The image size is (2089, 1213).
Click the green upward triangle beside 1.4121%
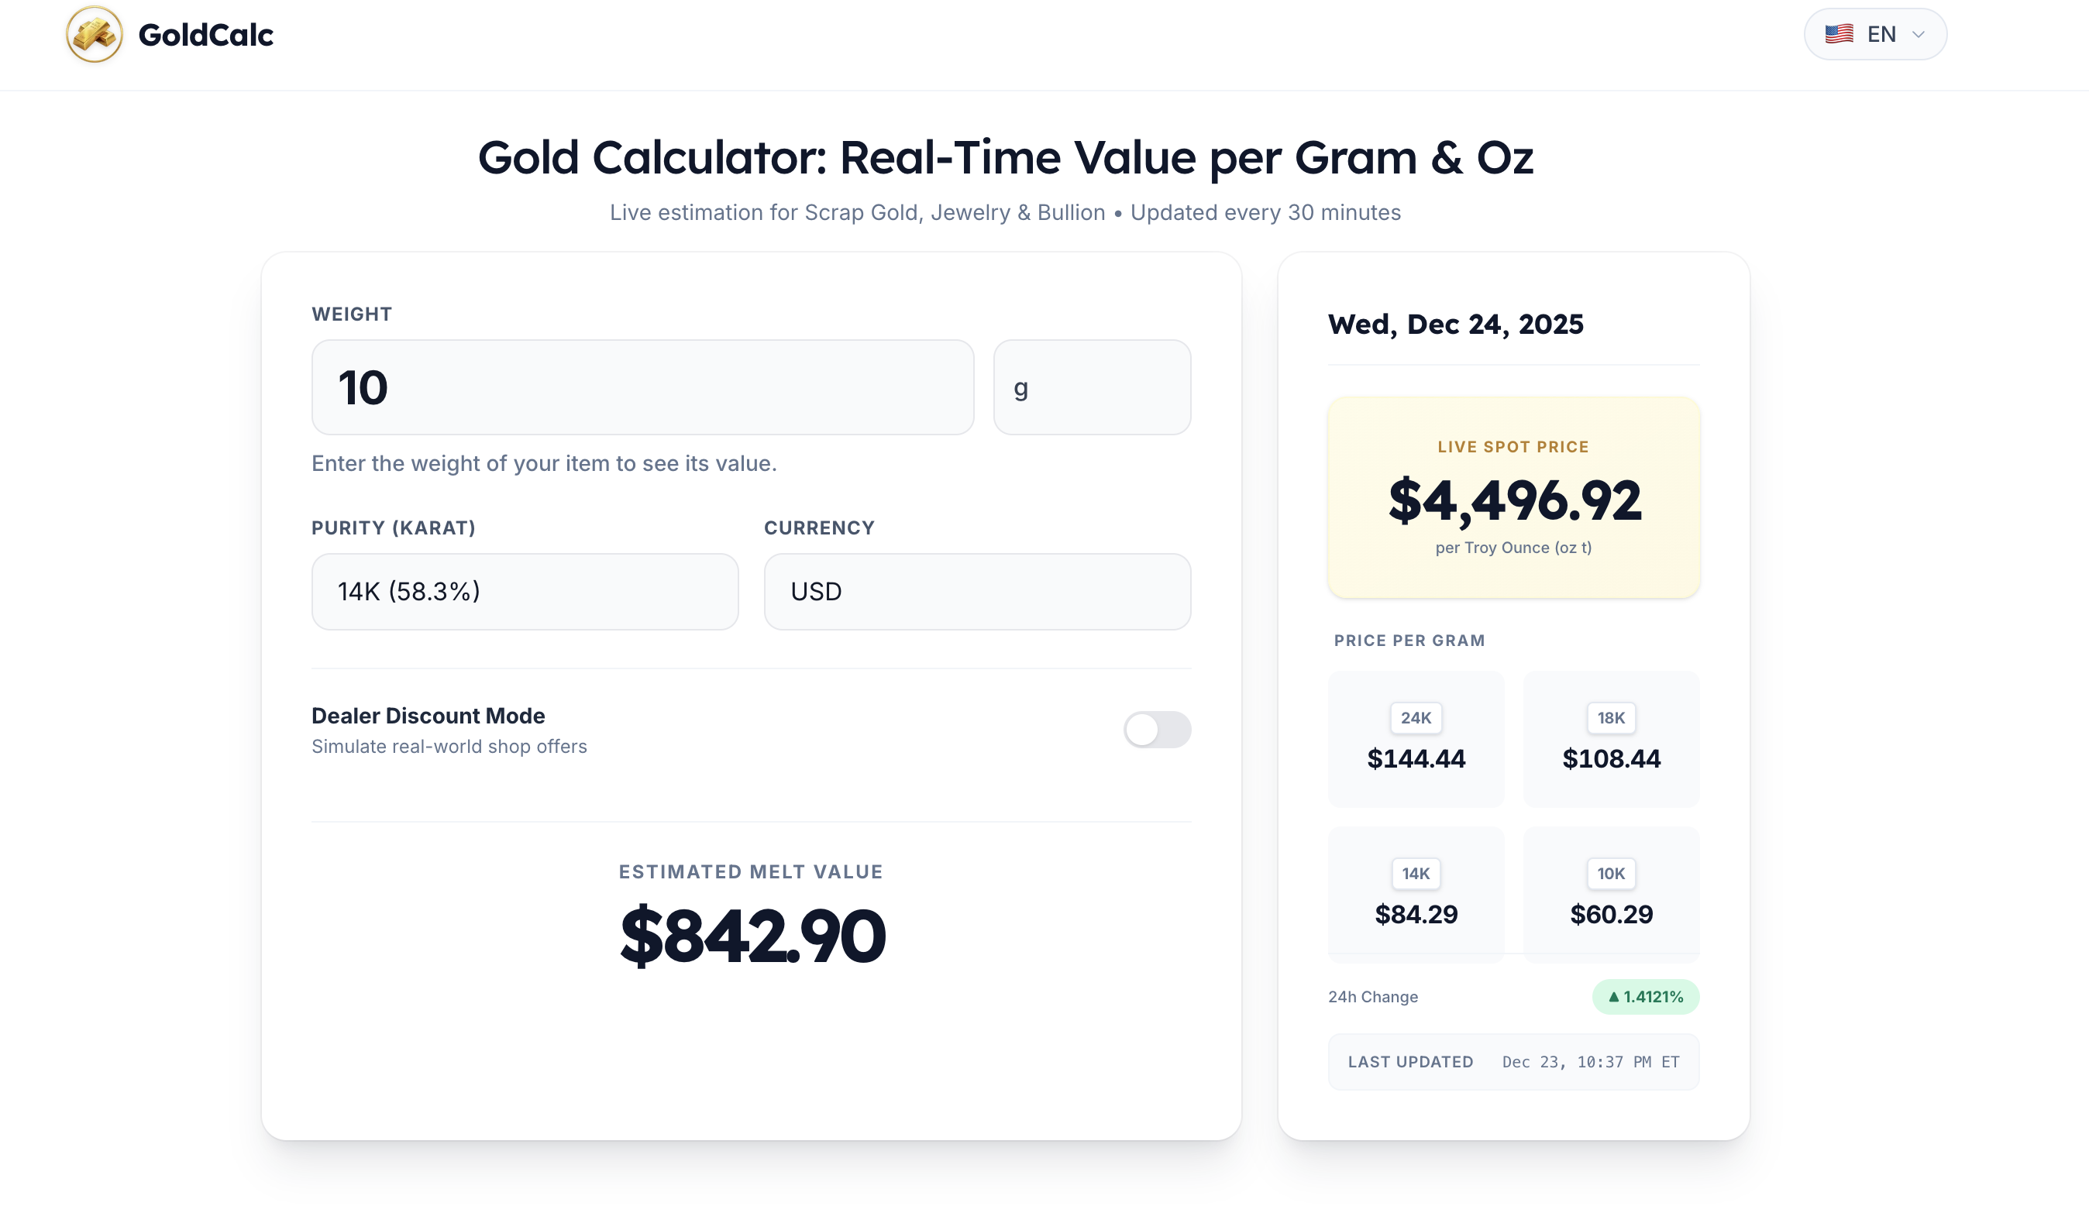pos(1615,997)
